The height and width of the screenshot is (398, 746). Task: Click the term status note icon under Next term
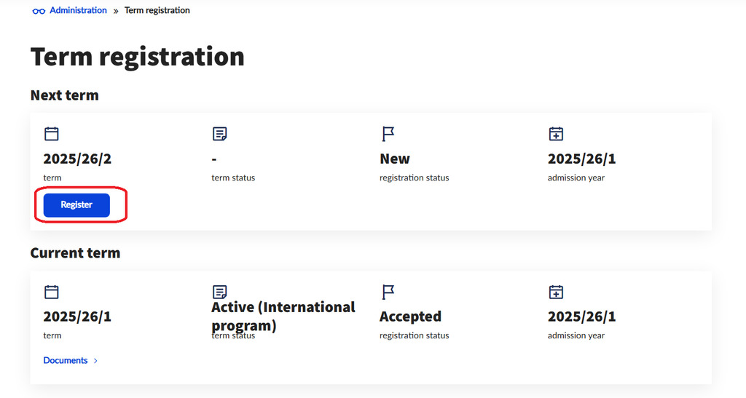[219, 134]
